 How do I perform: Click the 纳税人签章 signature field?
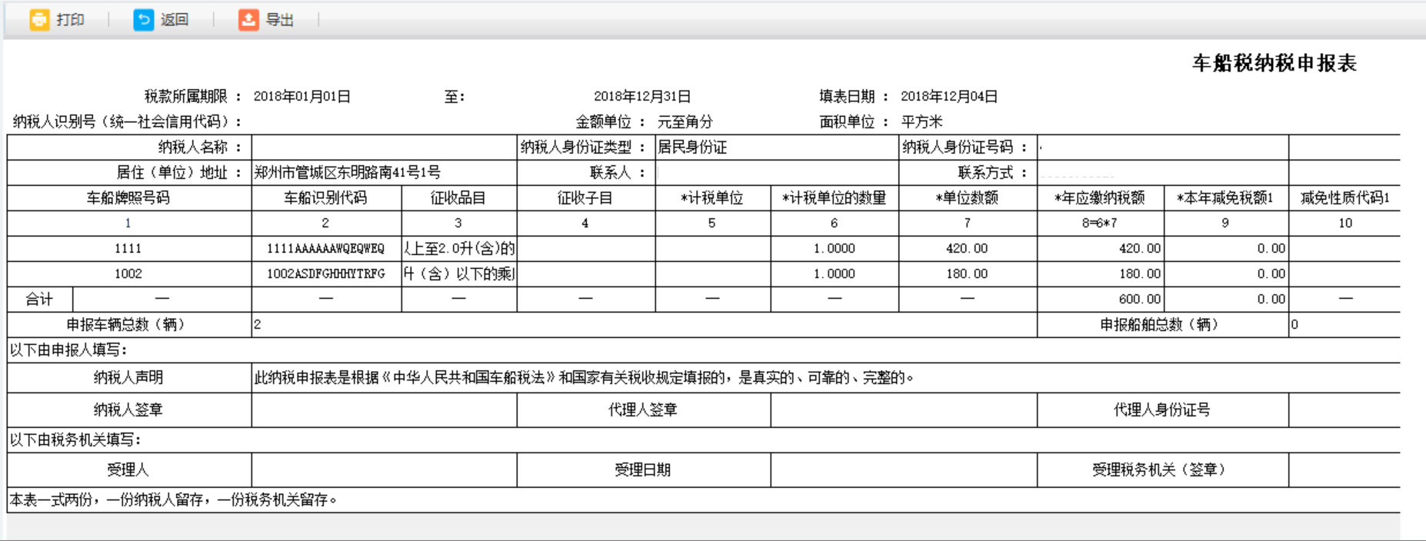click(384, 409)
